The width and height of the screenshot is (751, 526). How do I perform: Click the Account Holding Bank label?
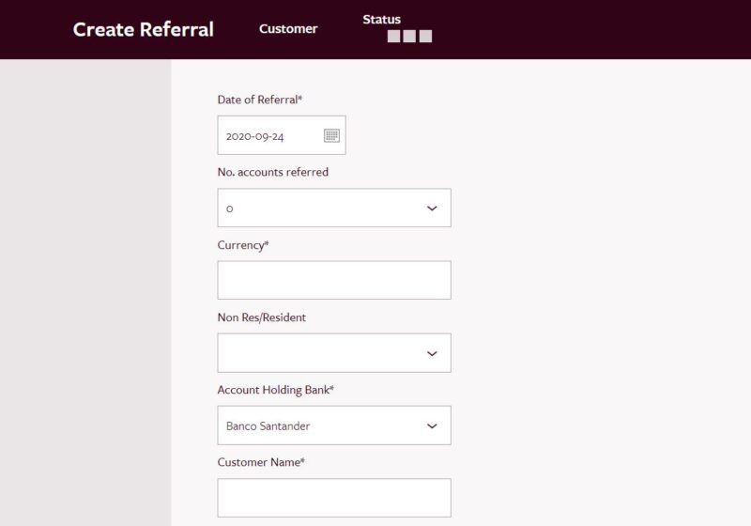275,390
